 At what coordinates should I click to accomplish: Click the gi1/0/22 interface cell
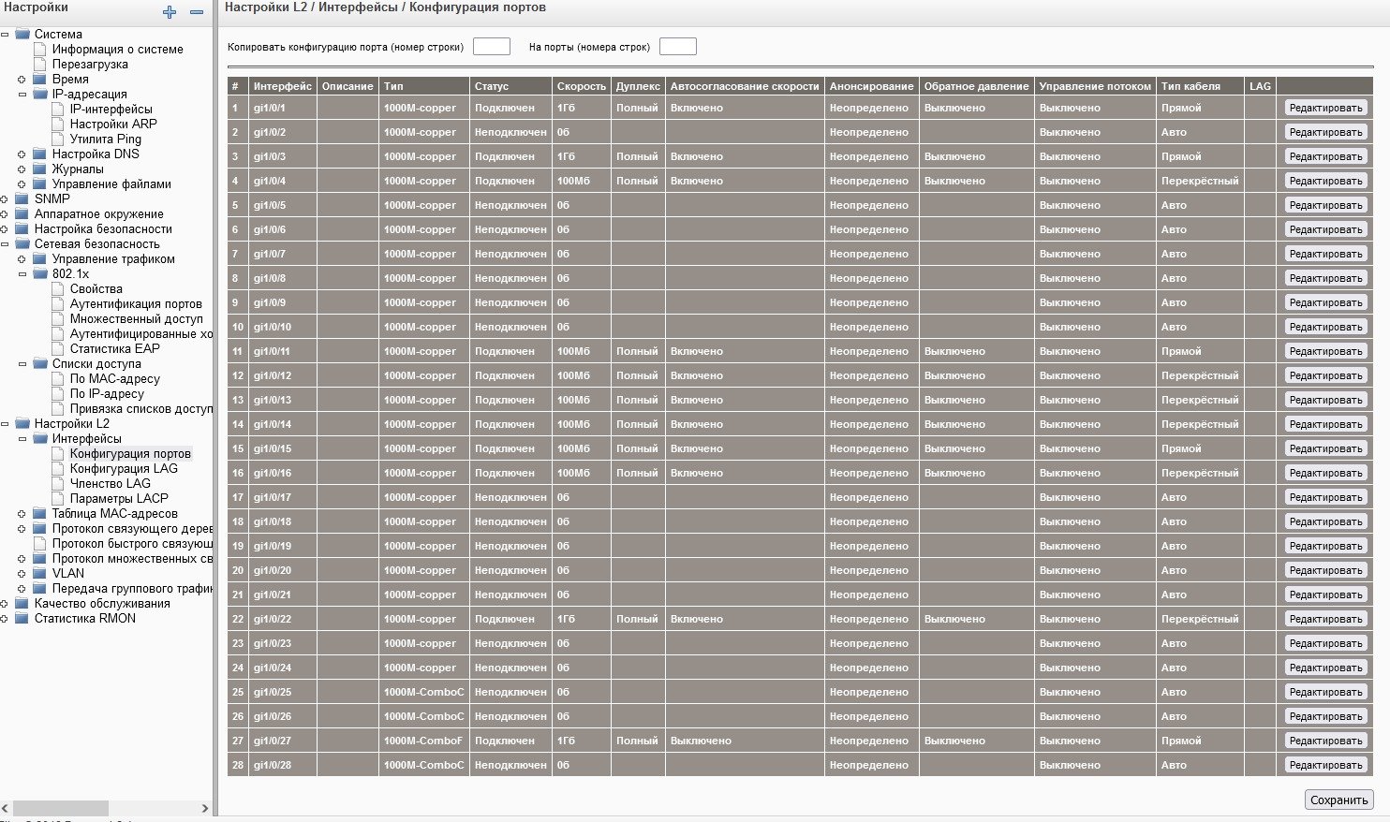tap(282, 619)
